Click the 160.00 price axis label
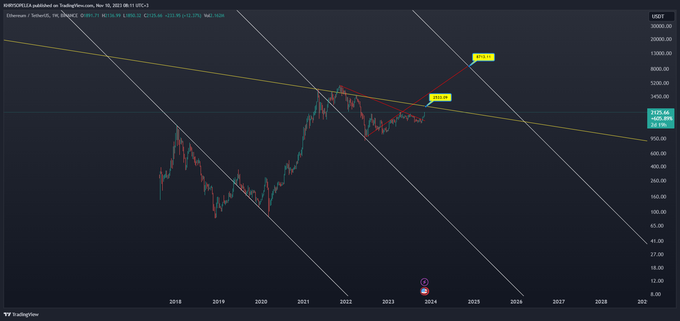 [x=658, y=197]
